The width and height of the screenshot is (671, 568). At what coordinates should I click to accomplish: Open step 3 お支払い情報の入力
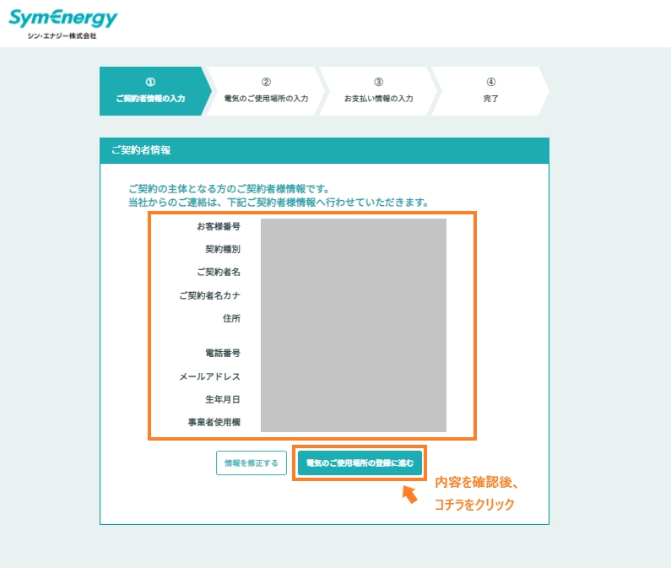tap(378, 91)
